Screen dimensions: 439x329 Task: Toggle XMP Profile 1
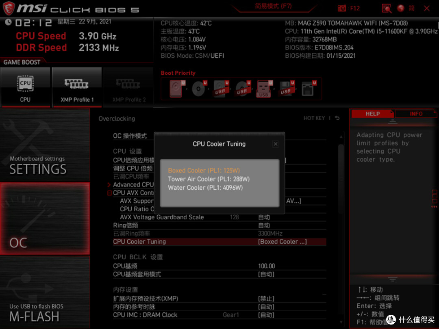[77, 87]
